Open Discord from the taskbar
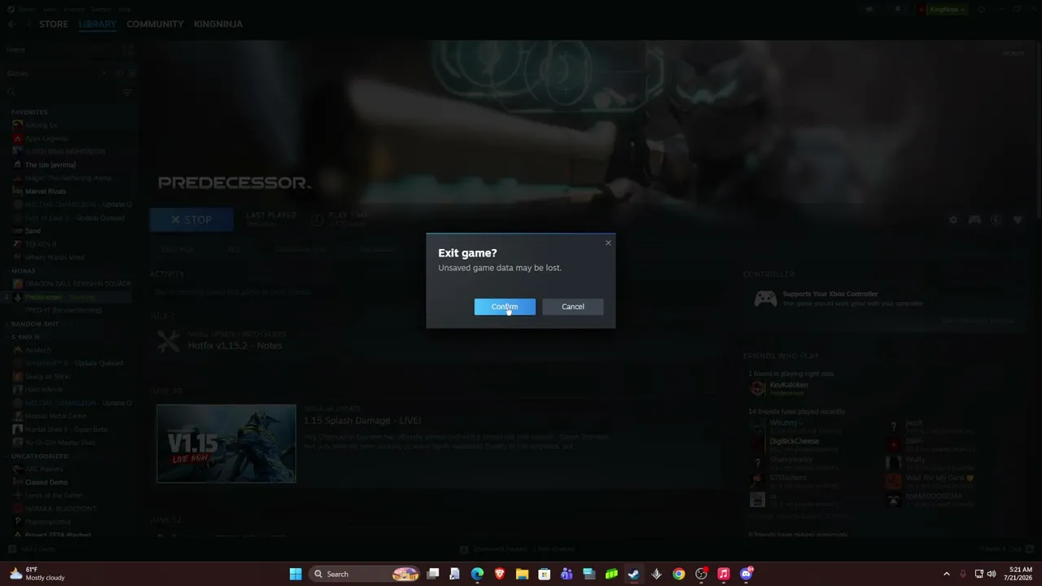The image size is (1042, 586). click(x=746, y=574)
